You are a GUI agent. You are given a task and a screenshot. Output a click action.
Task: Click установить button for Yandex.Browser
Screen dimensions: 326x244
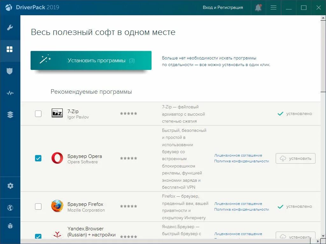[x=295, y=235]
